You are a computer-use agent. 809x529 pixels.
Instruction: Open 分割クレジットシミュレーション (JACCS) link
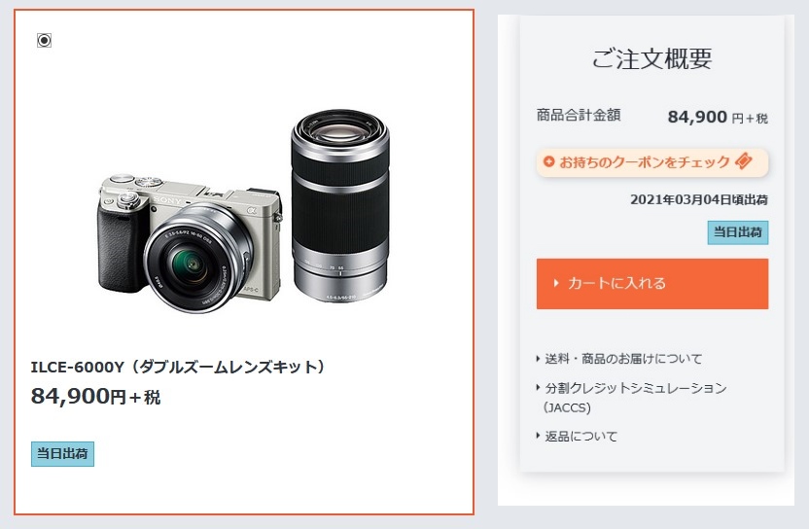click(635, 398)
